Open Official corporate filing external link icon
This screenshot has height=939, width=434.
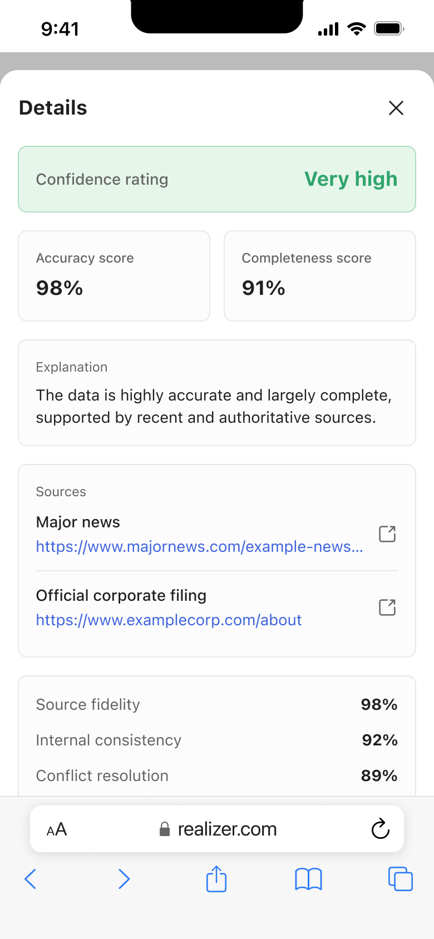[387, 607]
